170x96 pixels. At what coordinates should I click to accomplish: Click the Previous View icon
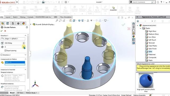click(64, 21)
